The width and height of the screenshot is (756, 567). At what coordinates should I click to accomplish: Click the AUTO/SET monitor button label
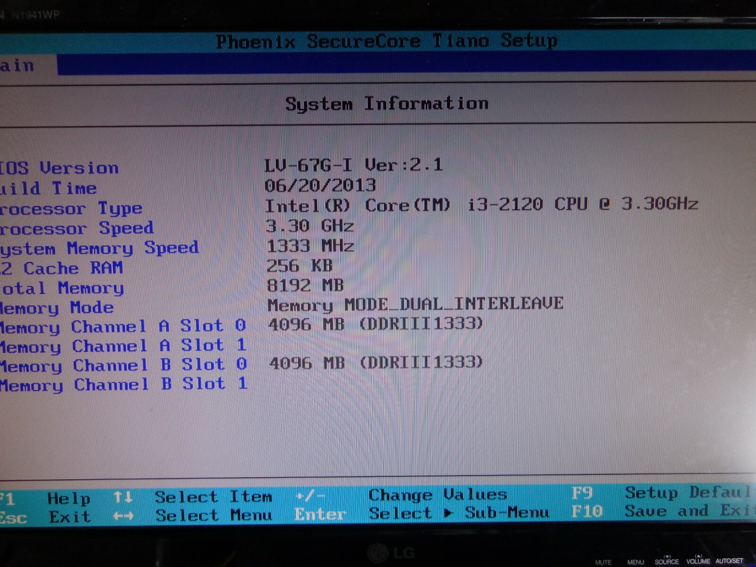tap(729, 561)
